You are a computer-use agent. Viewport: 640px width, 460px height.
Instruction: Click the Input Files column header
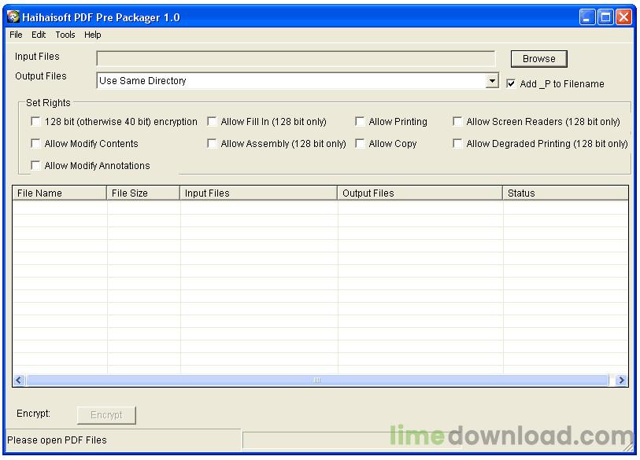click(259, 193)
